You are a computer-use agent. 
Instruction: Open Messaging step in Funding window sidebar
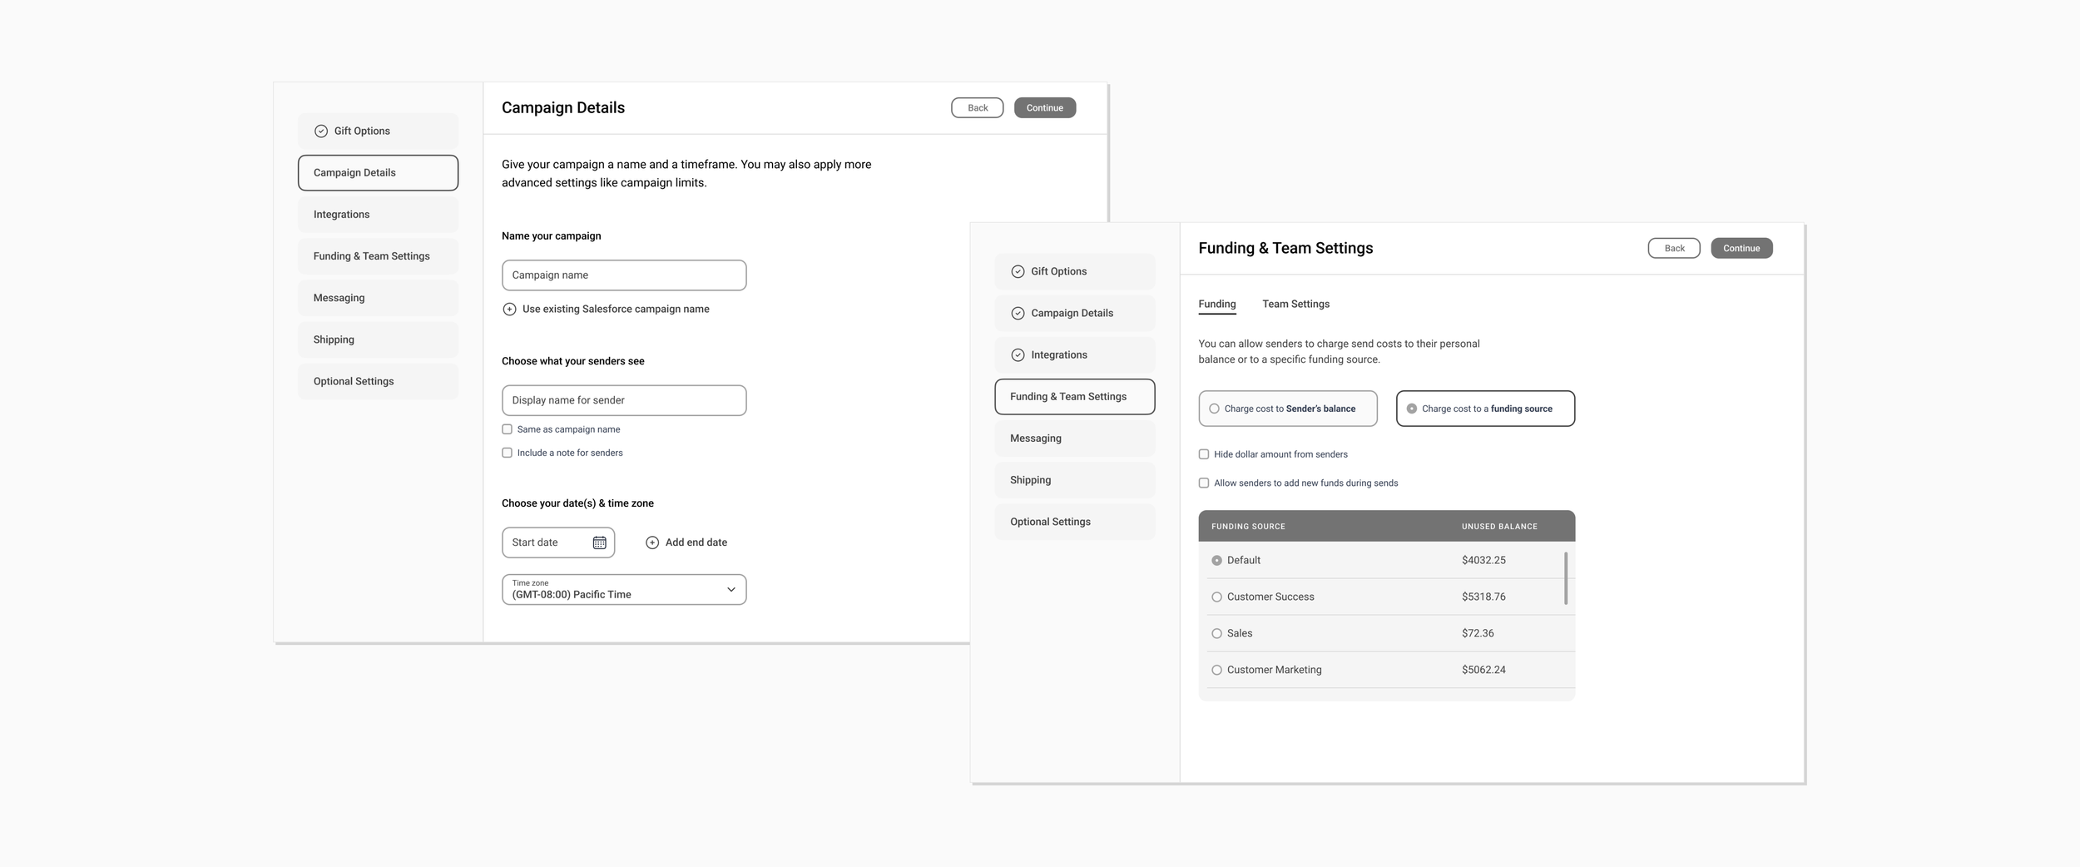[x=1074, y=438]
